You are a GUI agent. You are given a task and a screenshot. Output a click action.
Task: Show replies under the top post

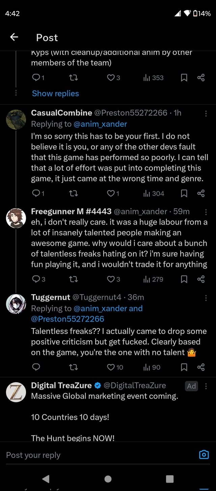coord(55,93)
